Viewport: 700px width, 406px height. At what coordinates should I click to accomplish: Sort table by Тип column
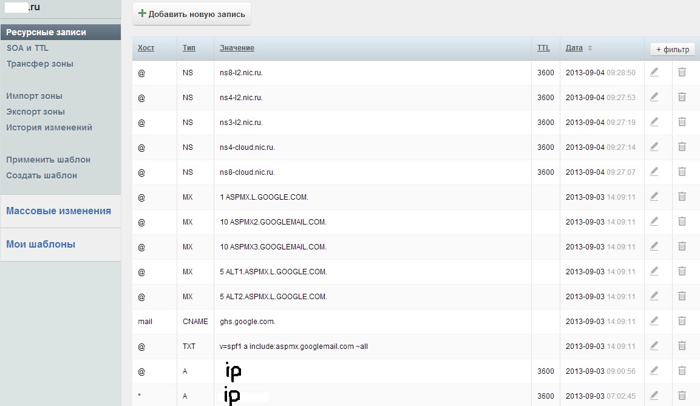(x=189, y=48)
